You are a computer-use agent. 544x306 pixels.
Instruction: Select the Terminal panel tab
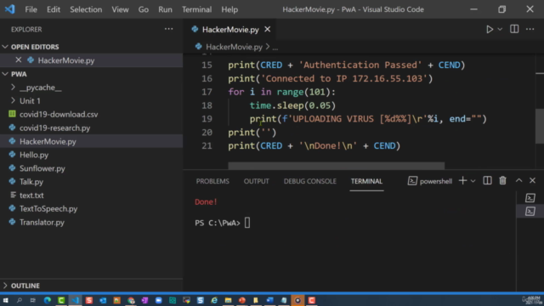366,181
